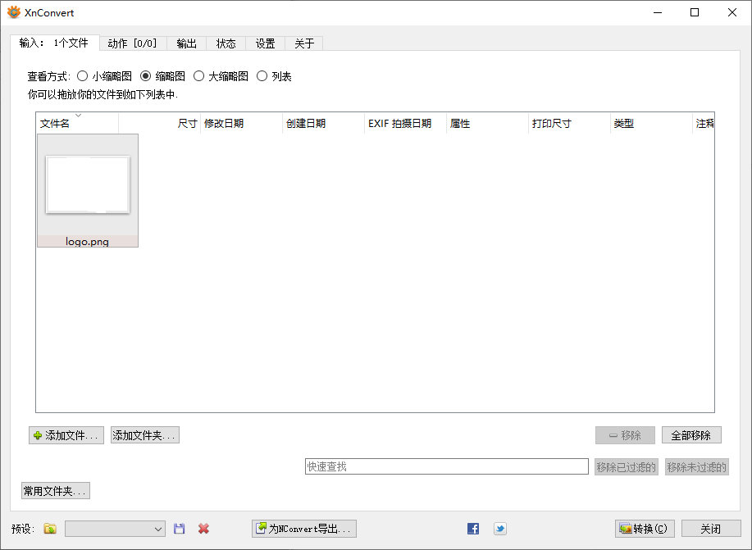The image size is (752, 550).
Task: Click the XnConvert app logo icon
Action: [x=14, y=12]
